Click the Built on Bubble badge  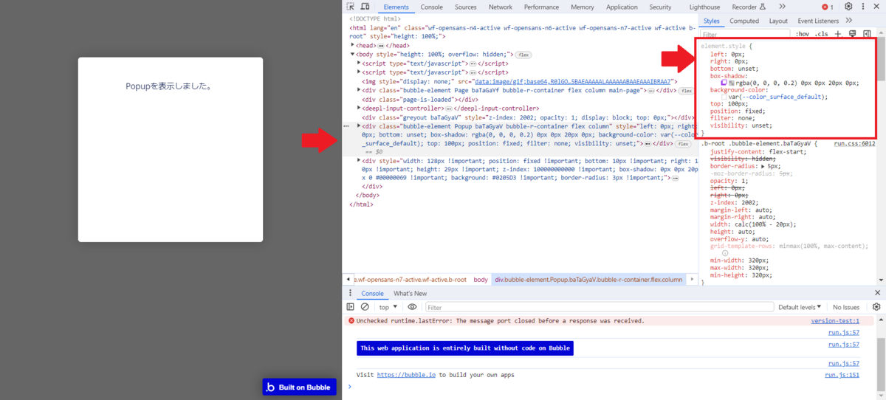click(299, 387)
